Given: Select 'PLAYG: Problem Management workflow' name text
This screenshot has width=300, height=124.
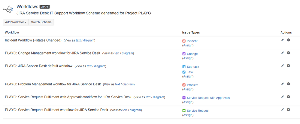Looking at the screenshot, I should tap(53, 84).
